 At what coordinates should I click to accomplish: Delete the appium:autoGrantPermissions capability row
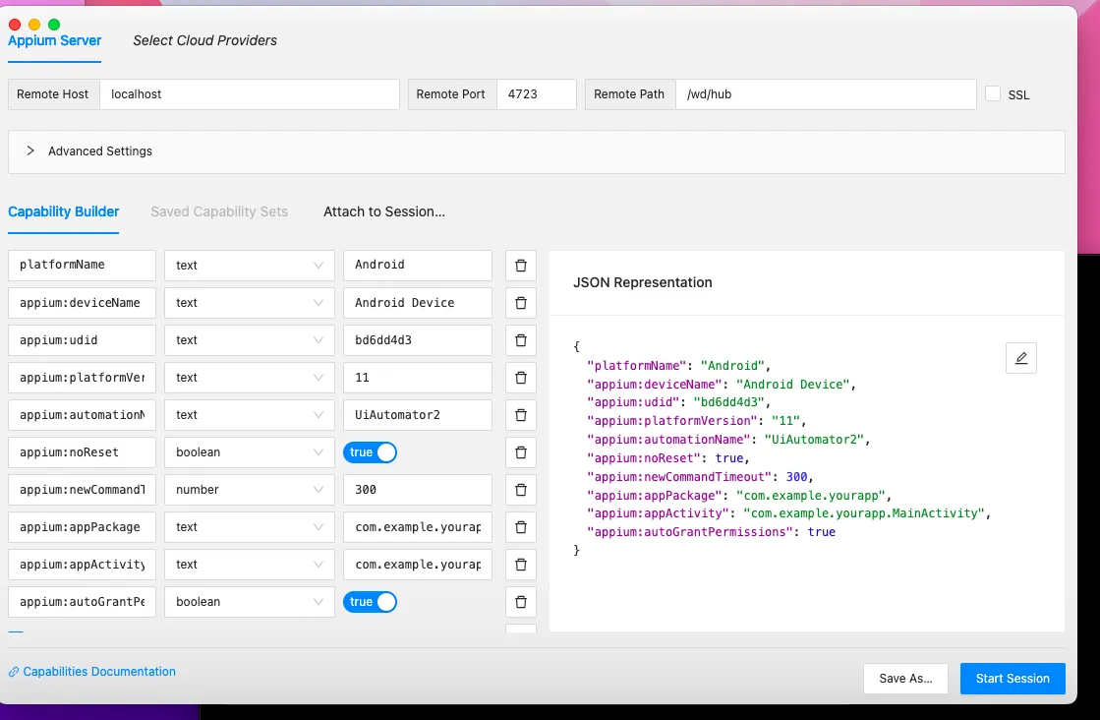point(521,602)
